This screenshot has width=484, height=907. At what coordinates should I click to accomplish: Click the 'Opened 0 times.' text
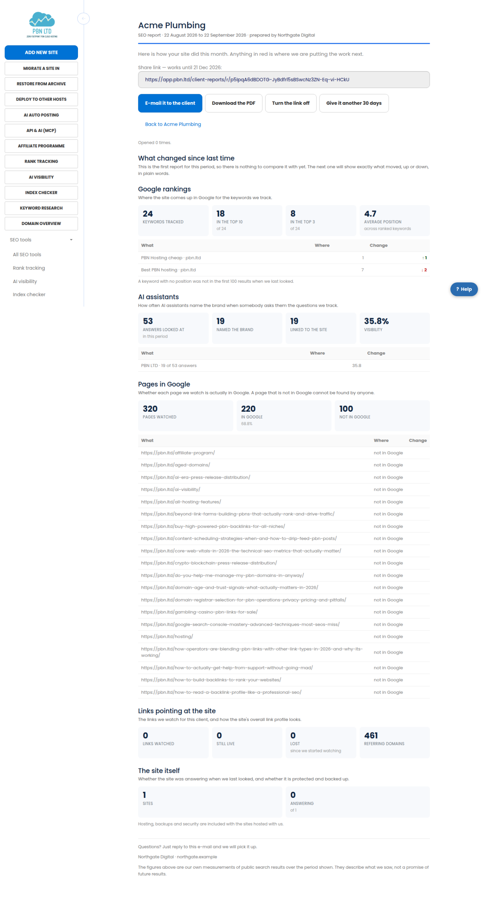[x=154, y=142]
